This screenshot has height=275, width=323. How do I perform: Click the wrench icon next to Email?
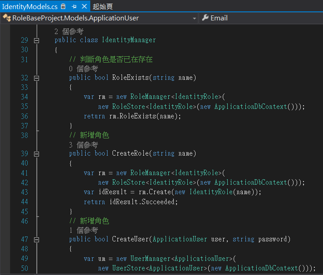pyautogui.click(x=205, y=18)
